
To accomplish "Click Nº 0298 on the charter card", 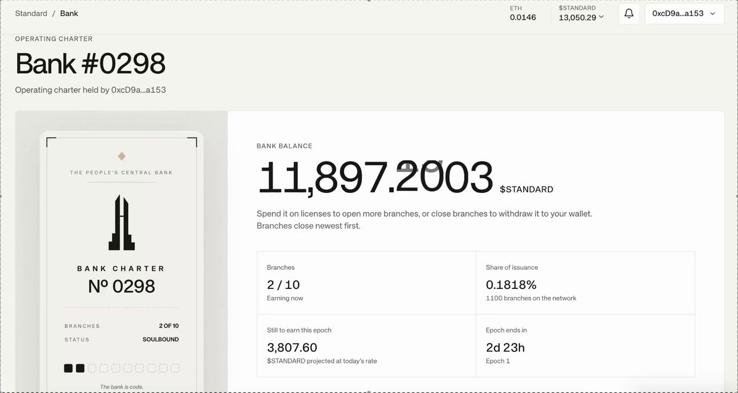I will [121, 286].
